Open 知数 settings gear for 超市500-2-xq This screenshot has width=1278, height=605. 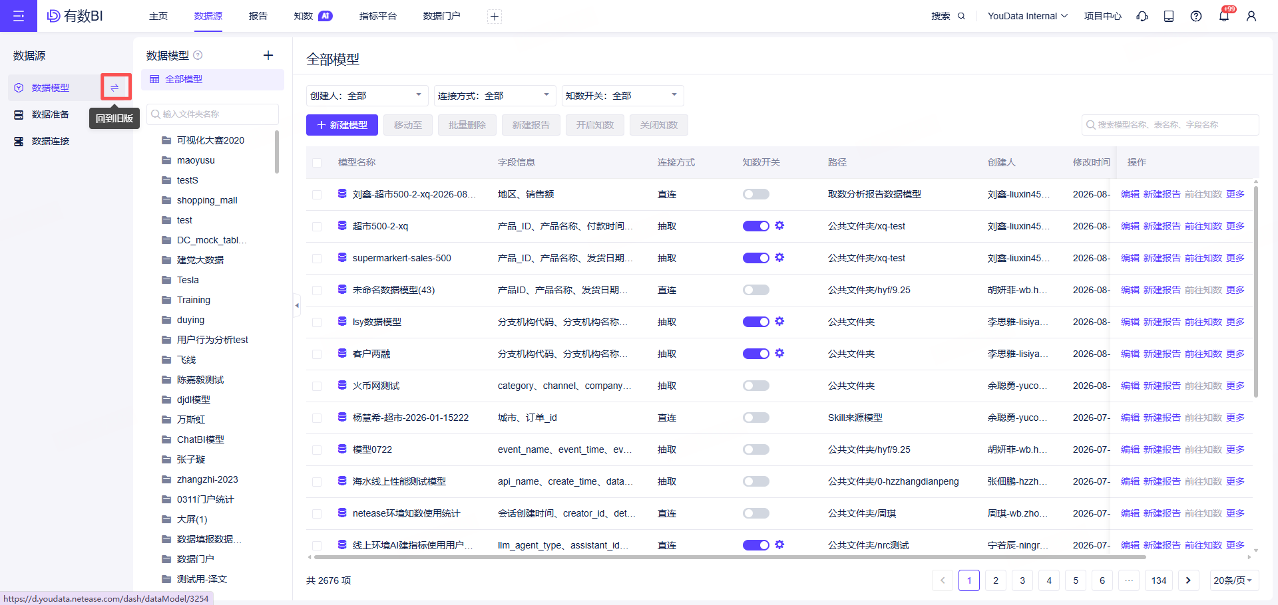pyautogui.click(x=779, y=225)
